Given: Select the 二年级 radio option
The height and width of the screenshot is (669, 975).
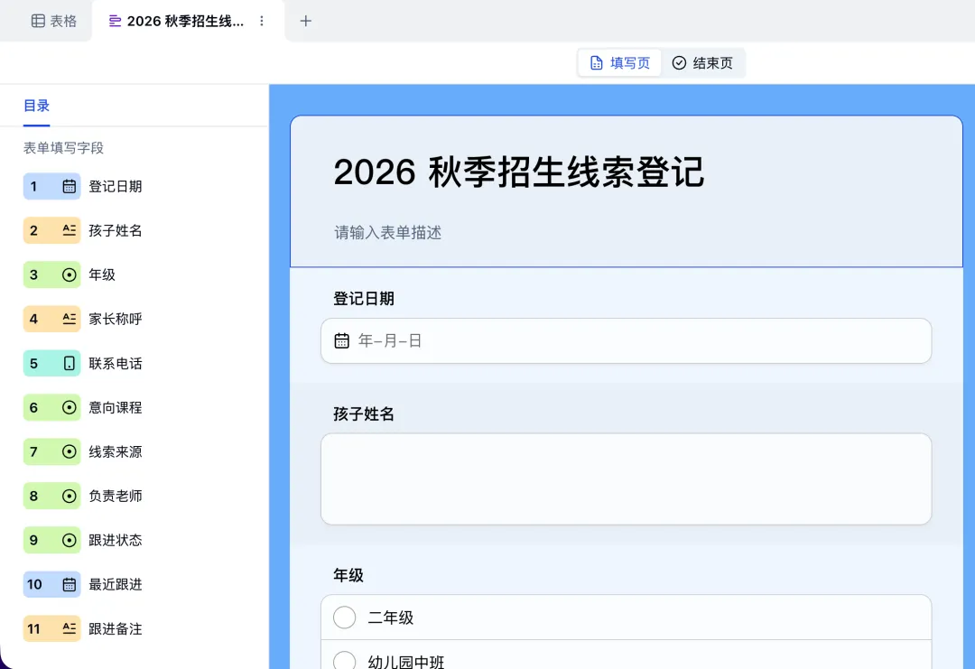Looking at the screenshot, I should pyautogui.click(x=345, y=618).
